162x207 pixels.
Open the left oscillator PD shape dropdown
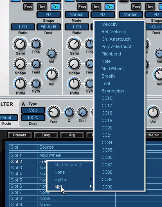[49, 15]
